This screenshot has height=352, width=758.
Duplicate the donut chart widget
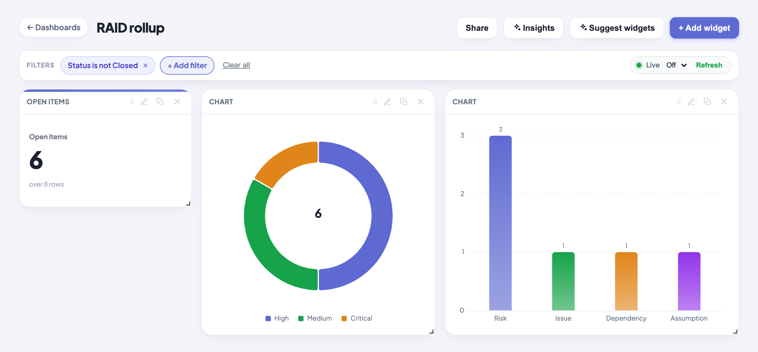coord(404,102)
